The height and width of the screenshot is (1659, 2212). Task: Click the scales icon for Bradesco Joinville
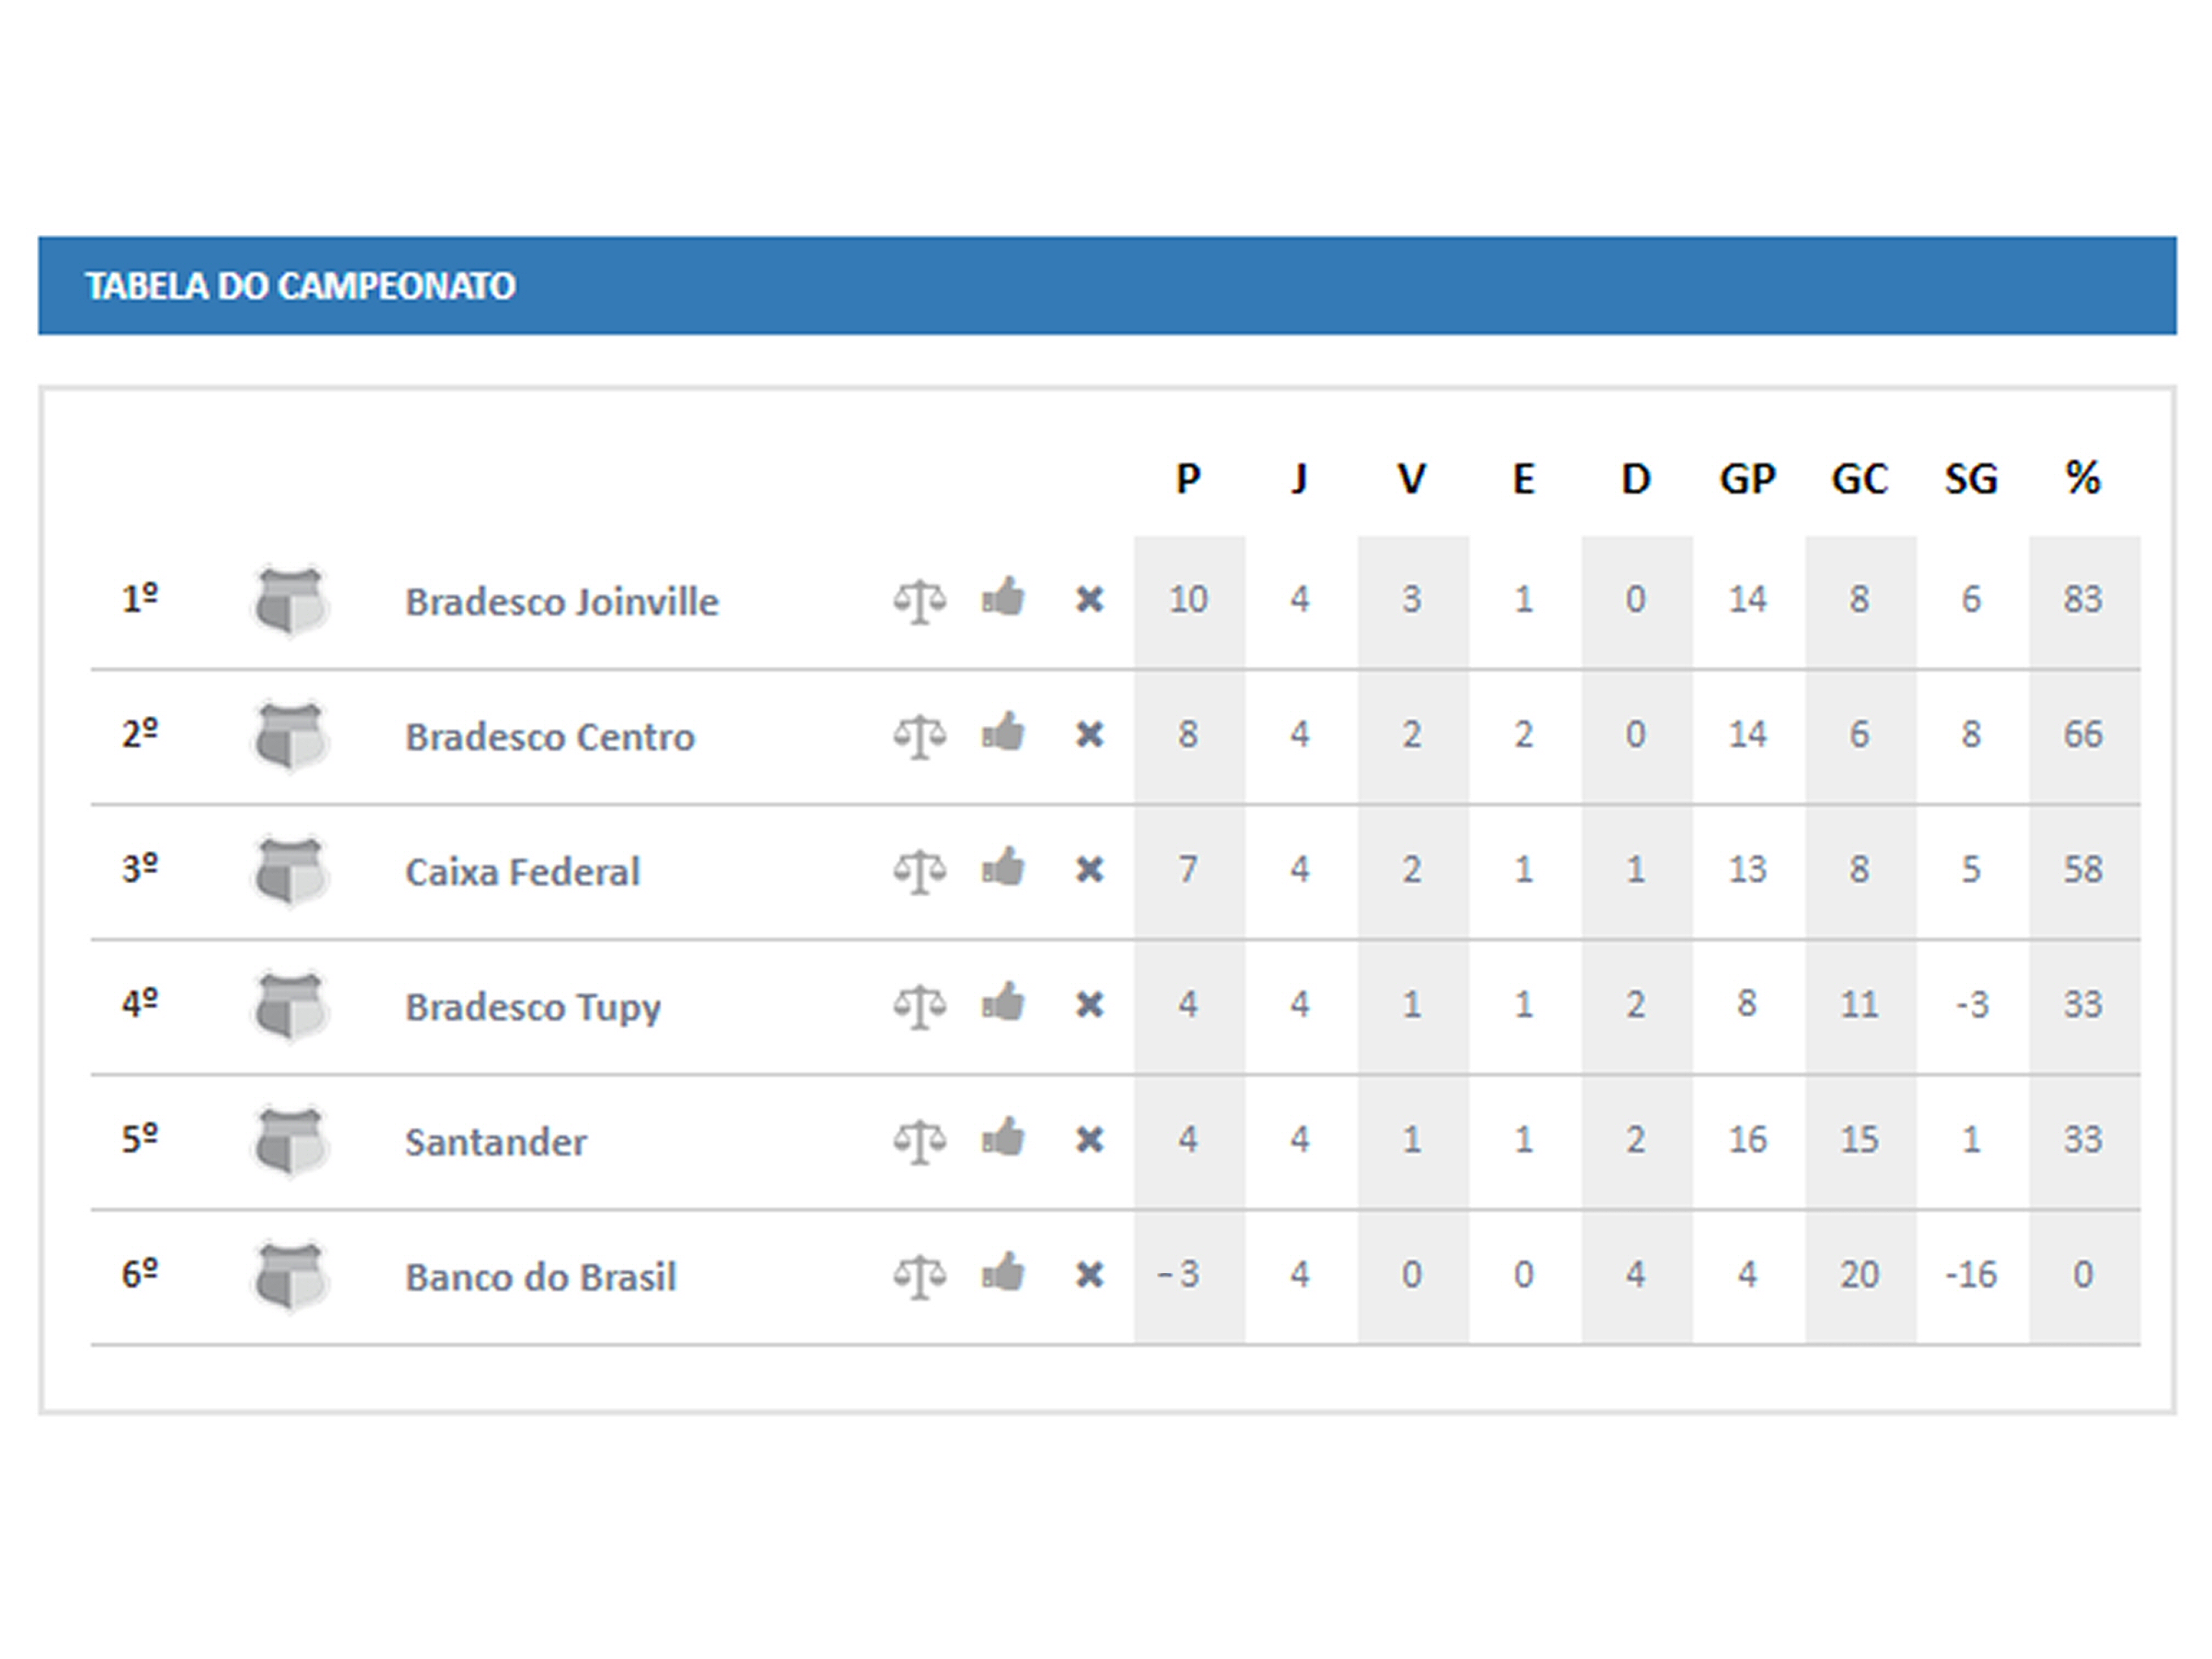point(919,601)
